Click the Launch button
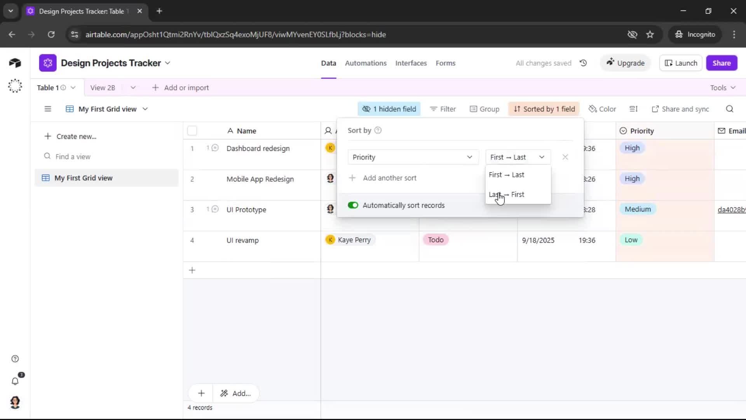The height and width of the screenshot is (420, 746). click(681, 63)
